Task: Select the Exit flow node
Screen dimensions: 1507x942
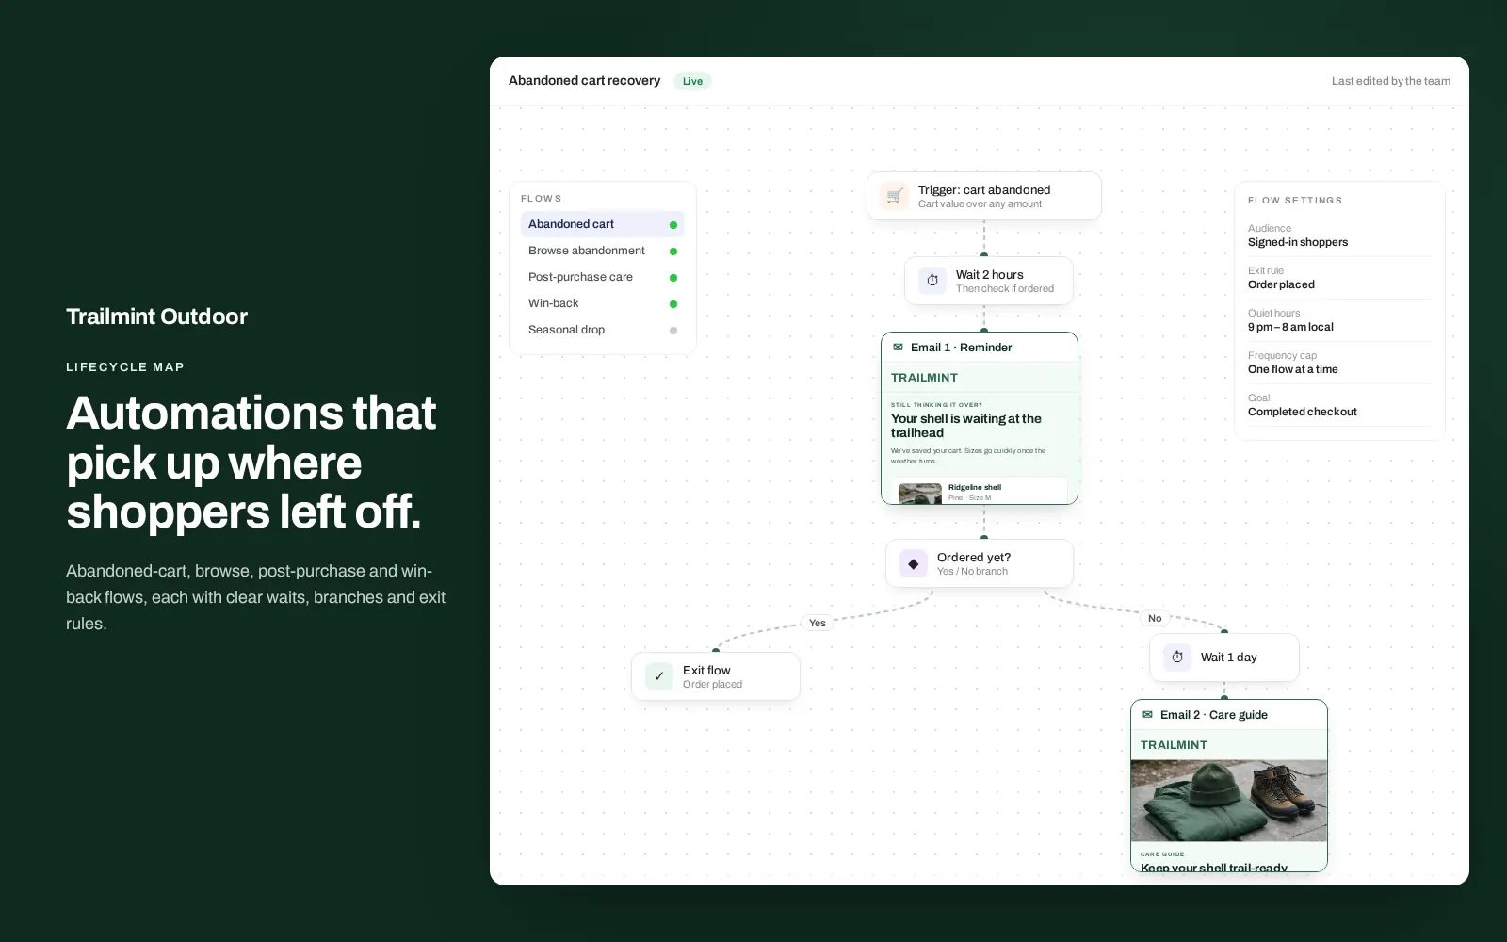Action: pyautogui.click(x=715, y=676)
